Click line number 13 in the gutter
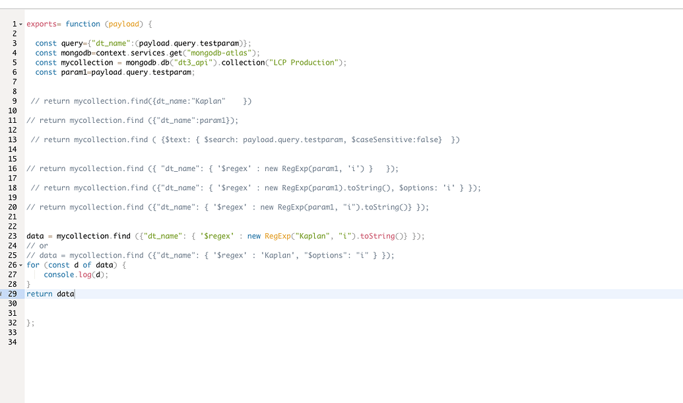This screenshot has width=683, height=403. point(13,139)
